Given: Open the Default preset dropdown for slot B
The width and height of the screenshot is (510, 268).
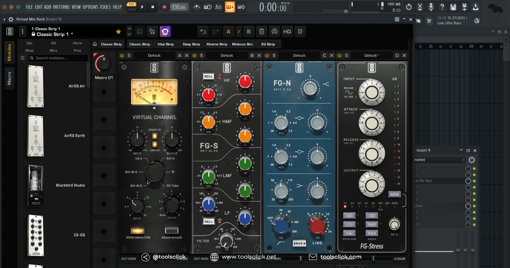Looking at the screenshot, I should 227,55.
